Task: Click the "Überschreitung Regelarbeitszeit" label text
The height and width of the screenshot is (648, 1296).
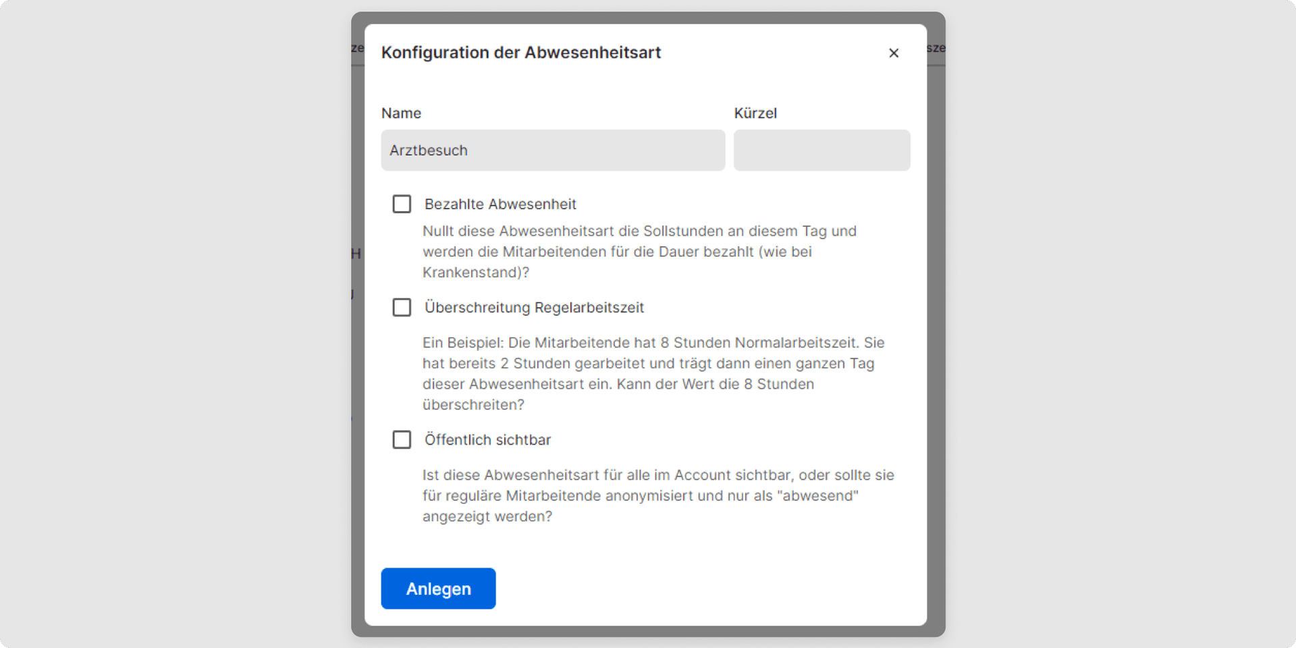Action: [x=534, y=307]
